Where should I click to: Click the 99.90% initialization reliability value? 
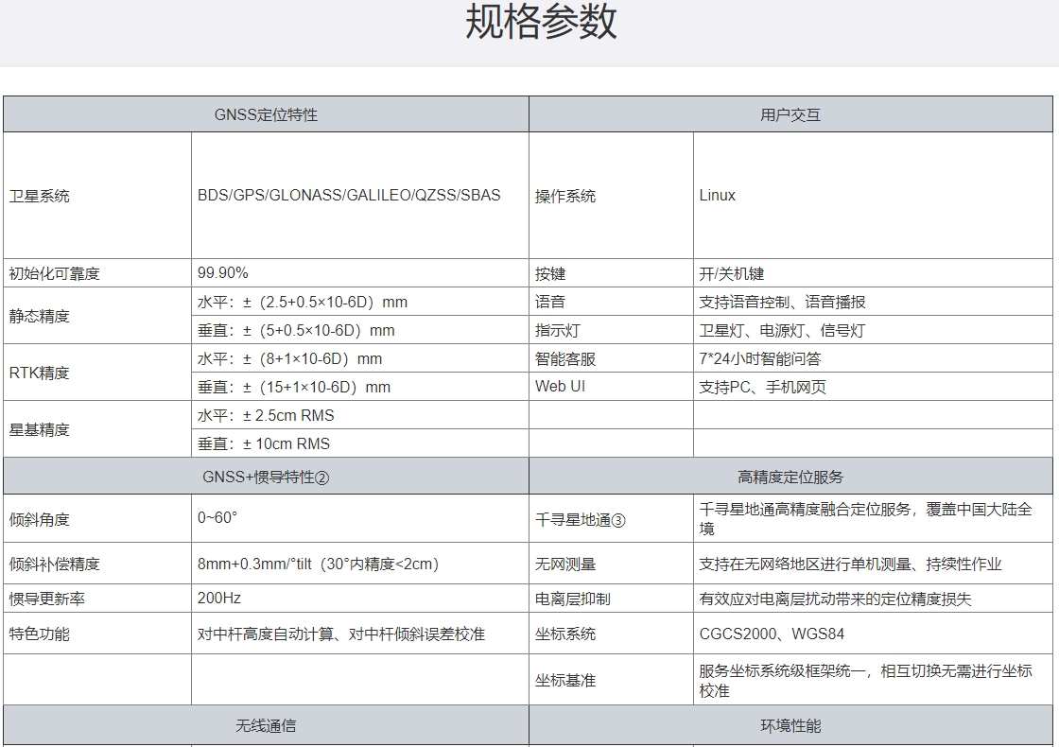[x=223, y=273]
